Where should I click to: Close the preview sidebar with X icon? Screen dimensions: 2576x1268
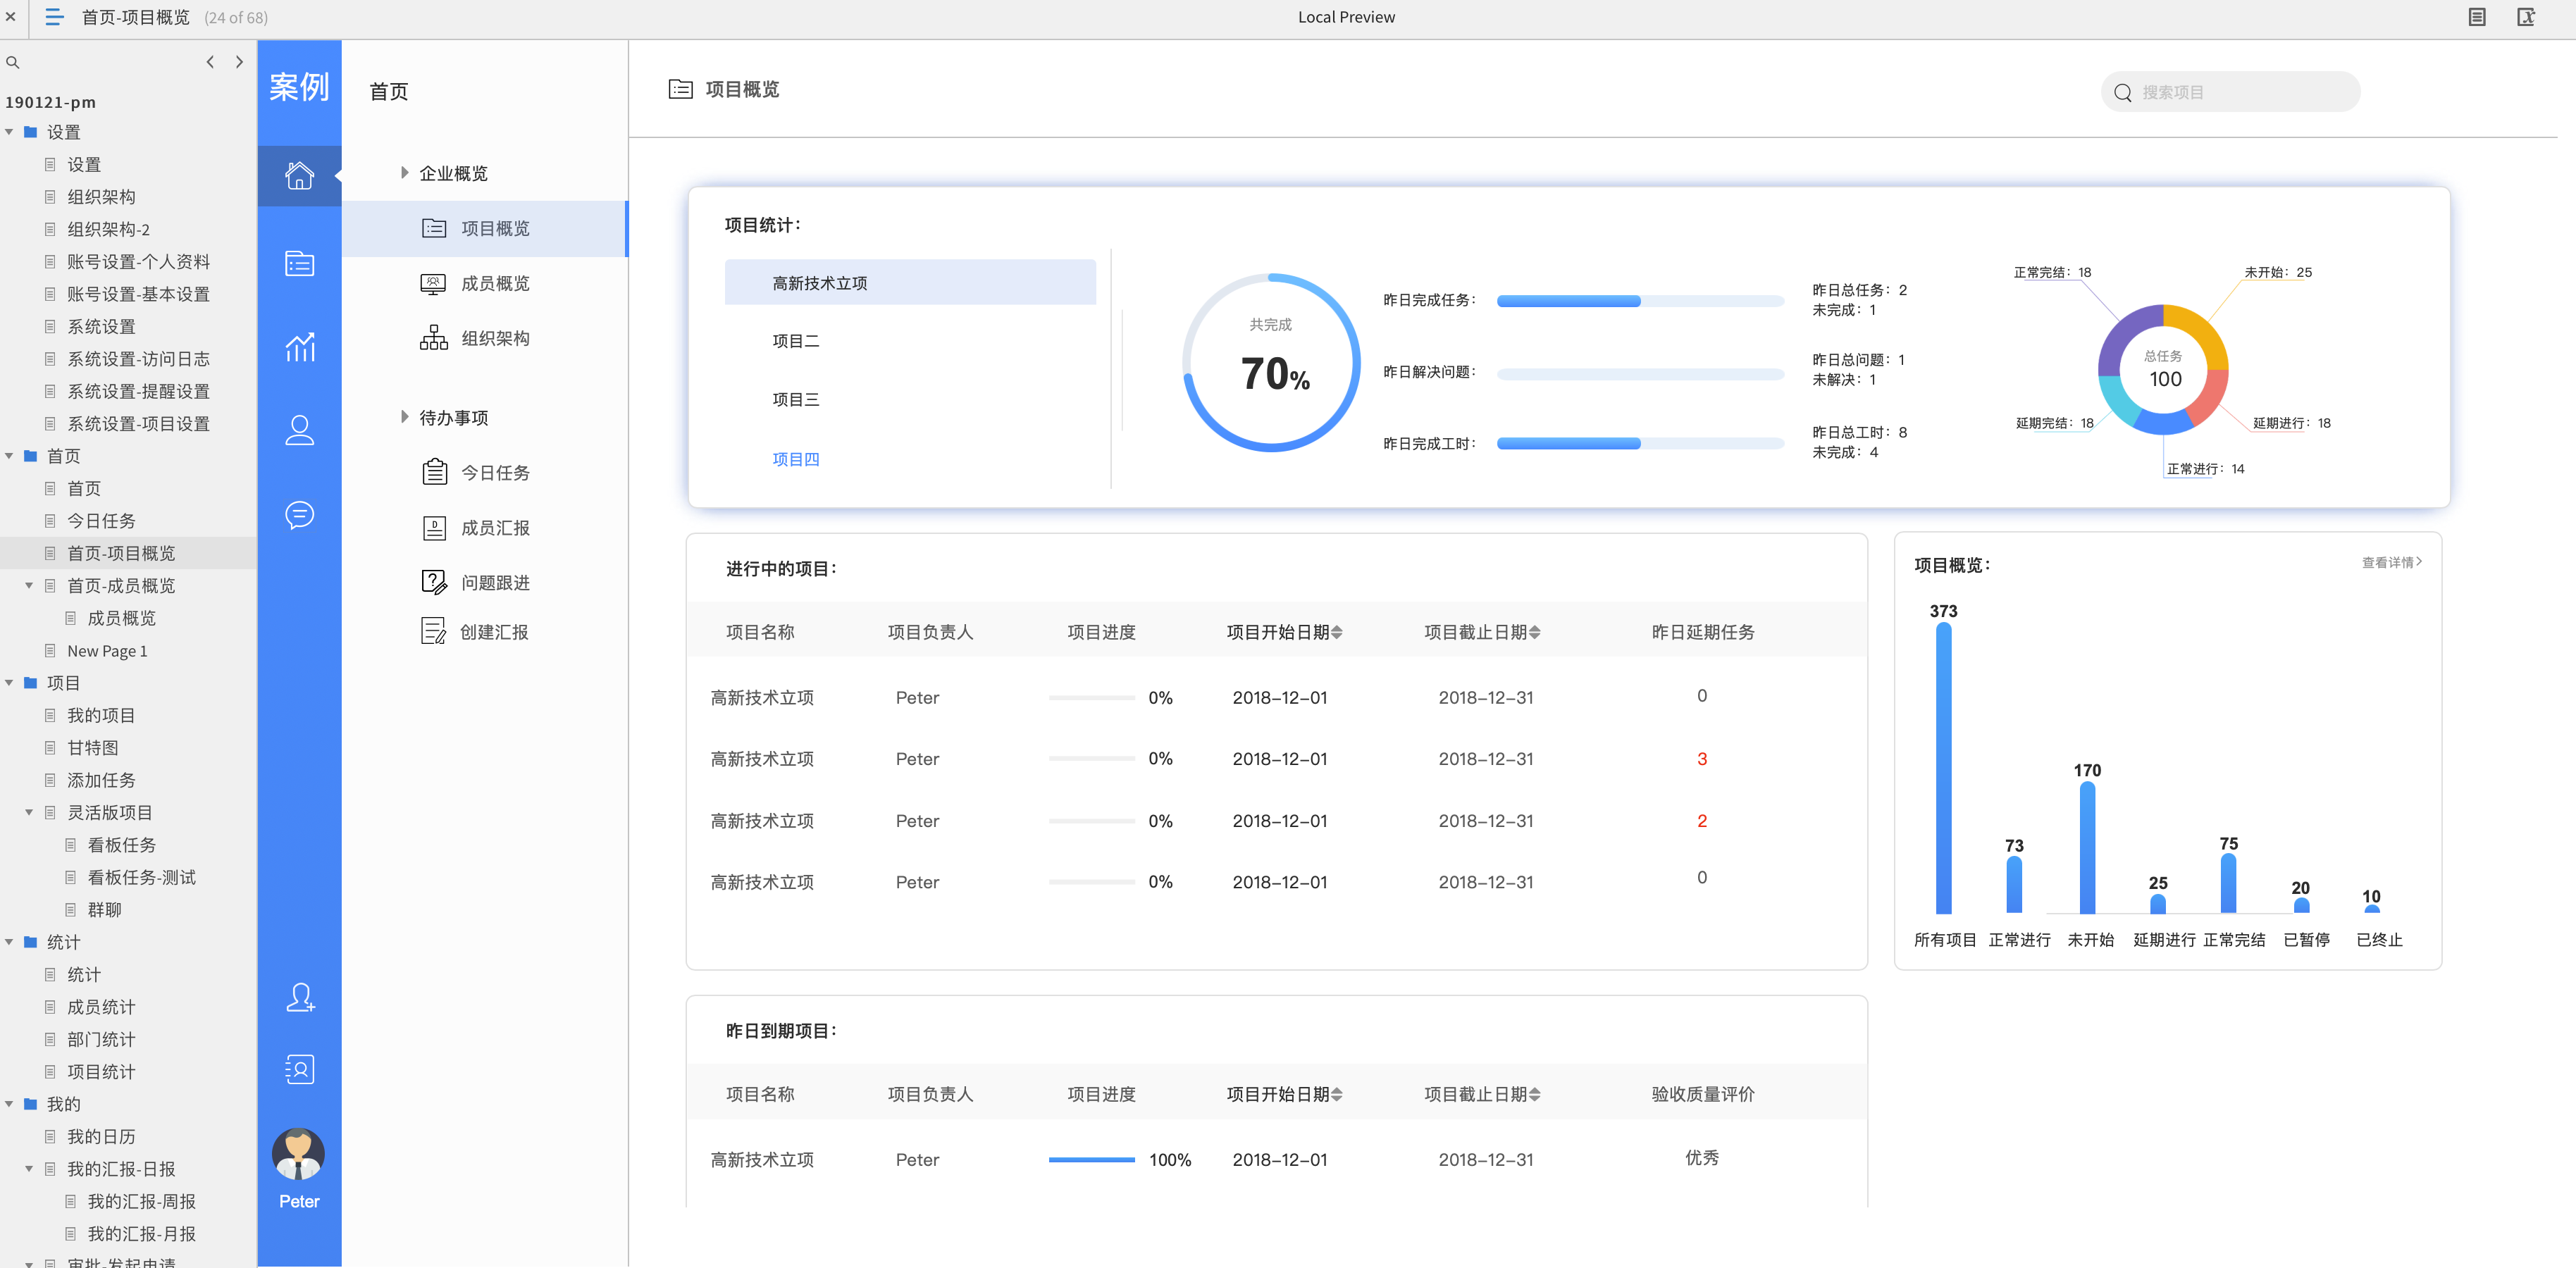[x=11, y=17]
